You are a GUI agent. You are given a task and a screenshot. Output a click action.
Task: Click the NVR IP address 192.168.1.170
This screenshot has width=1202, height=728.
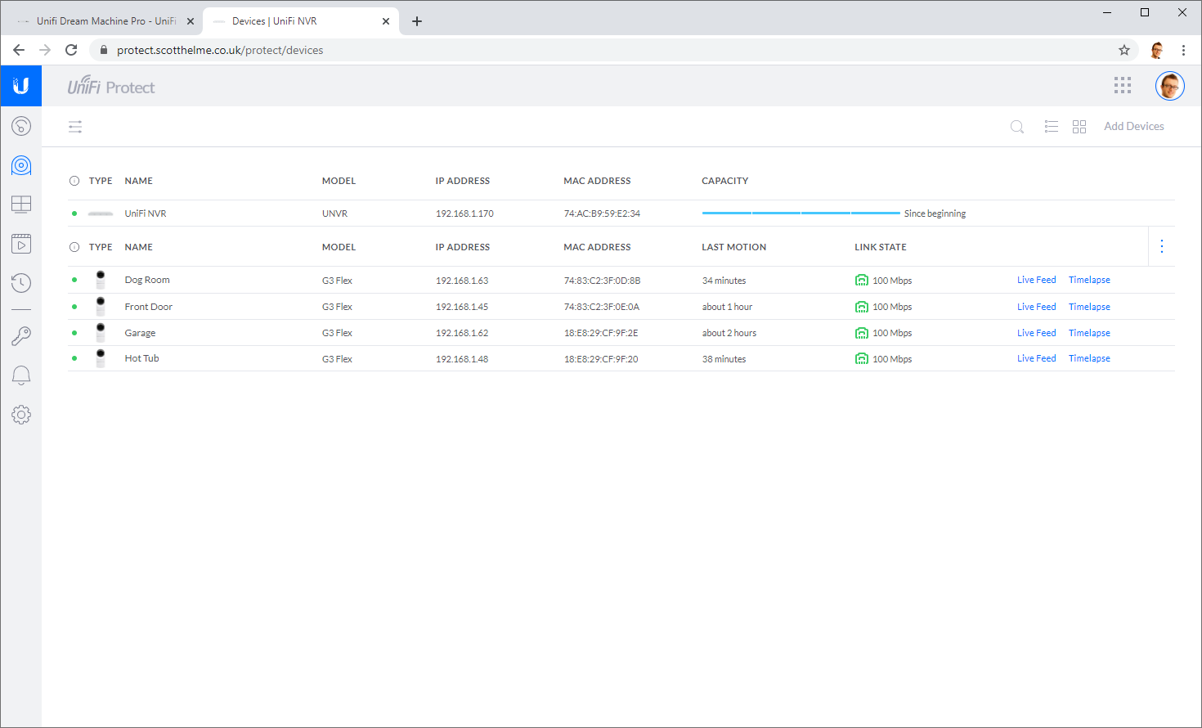pyautogui.click(x=464, y=213)
